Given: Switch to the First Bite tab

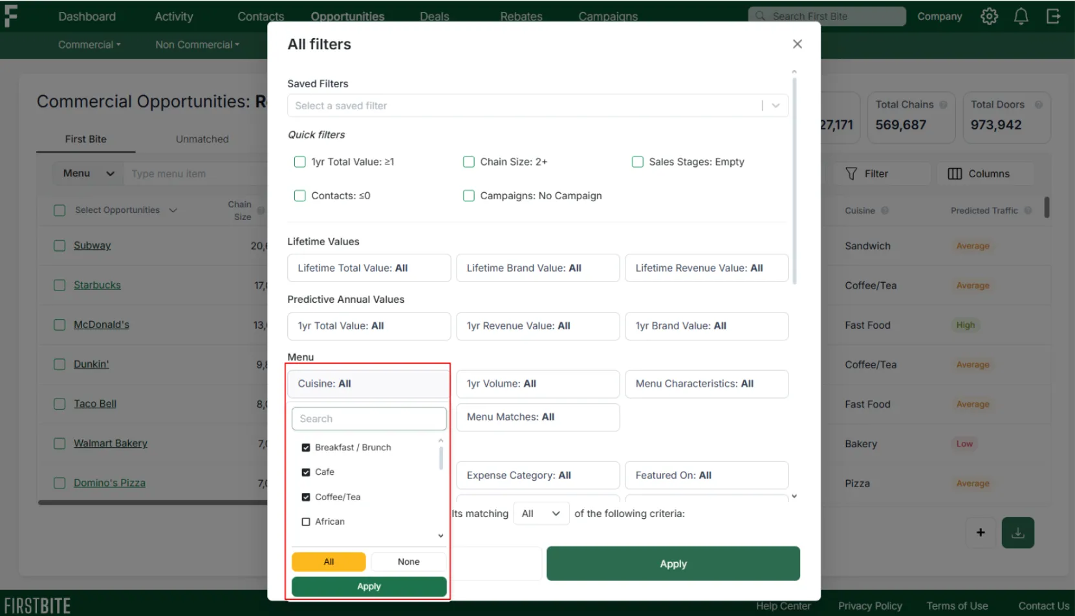Looking at the screenshot, I should tap(85, 139).
